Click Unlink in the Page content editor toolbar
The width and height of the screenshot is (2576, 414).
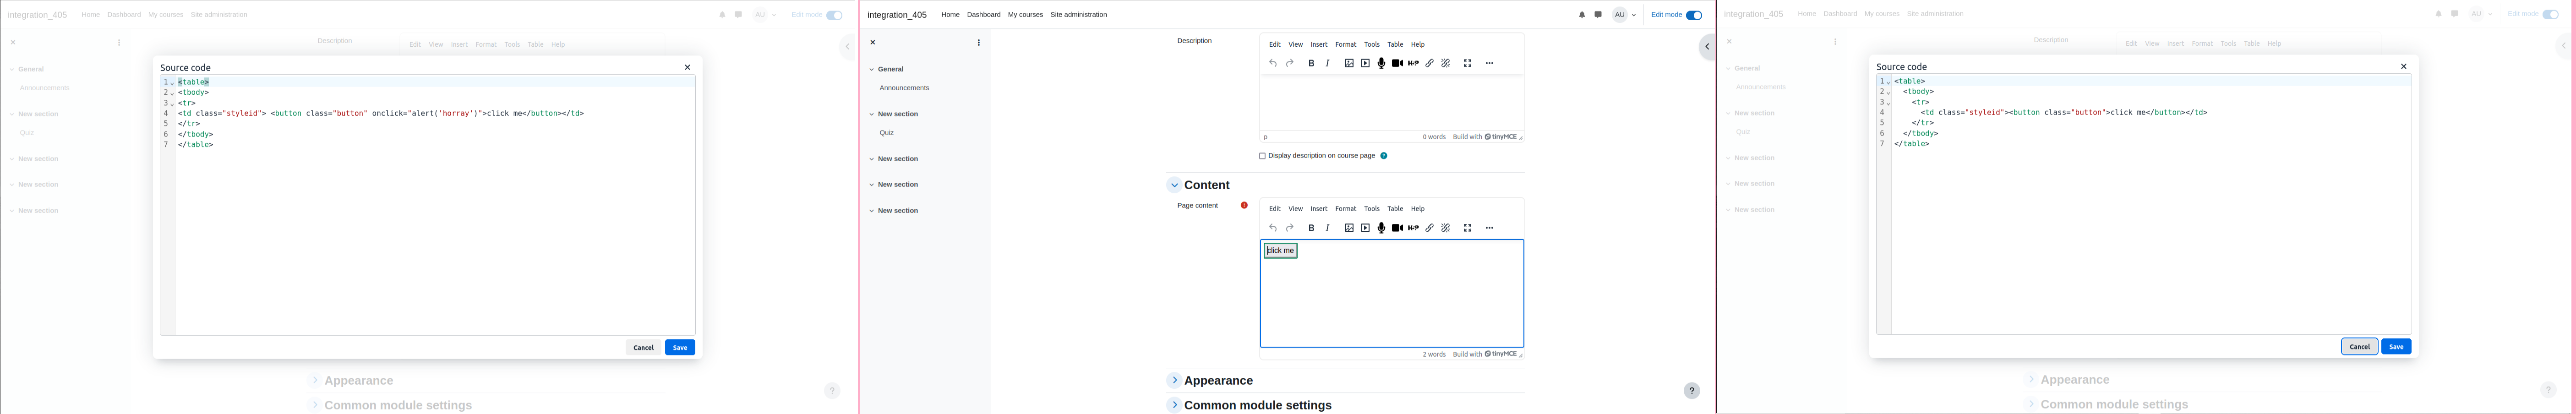click(1446, 228)
